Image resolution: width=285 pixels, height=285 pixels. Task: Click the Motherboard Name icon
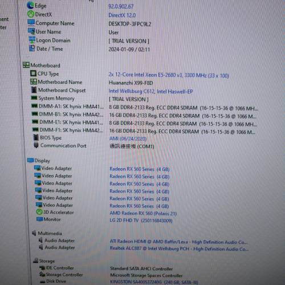34,82
